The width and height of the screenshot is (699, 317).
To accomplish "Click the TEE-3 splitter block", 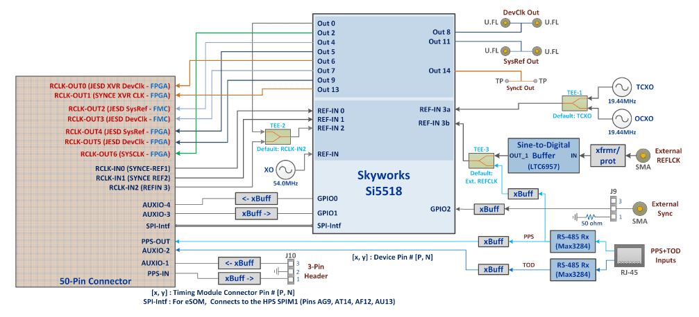I will tap(481, 161).
